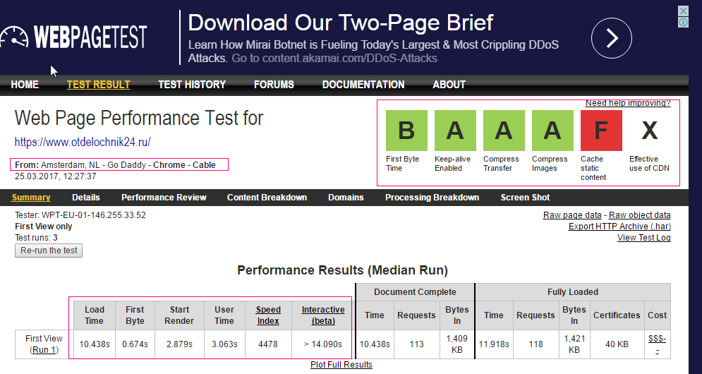Click the Tester WPT-EU-01 text line
Viewport: 702px width, 374px height.
(x=80, y=215)
